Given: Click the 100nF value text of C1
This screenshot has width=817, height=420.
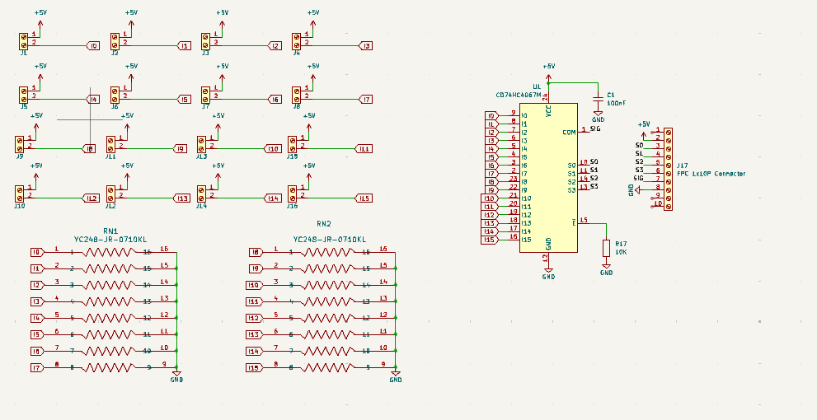Looking at the screenshot, I should coord(617,104).
